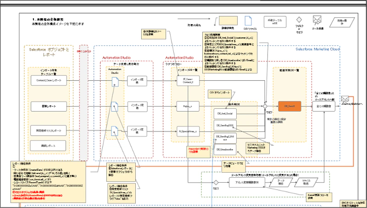The width and height of the screenshot is (367, 208).
Task: Click the ビジネスユニット Marketing note
Action: coord(257,148)
